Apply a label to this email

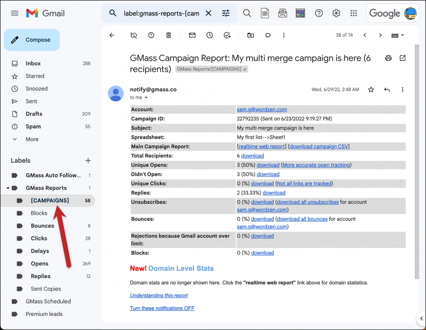click(x=268, y=35)
